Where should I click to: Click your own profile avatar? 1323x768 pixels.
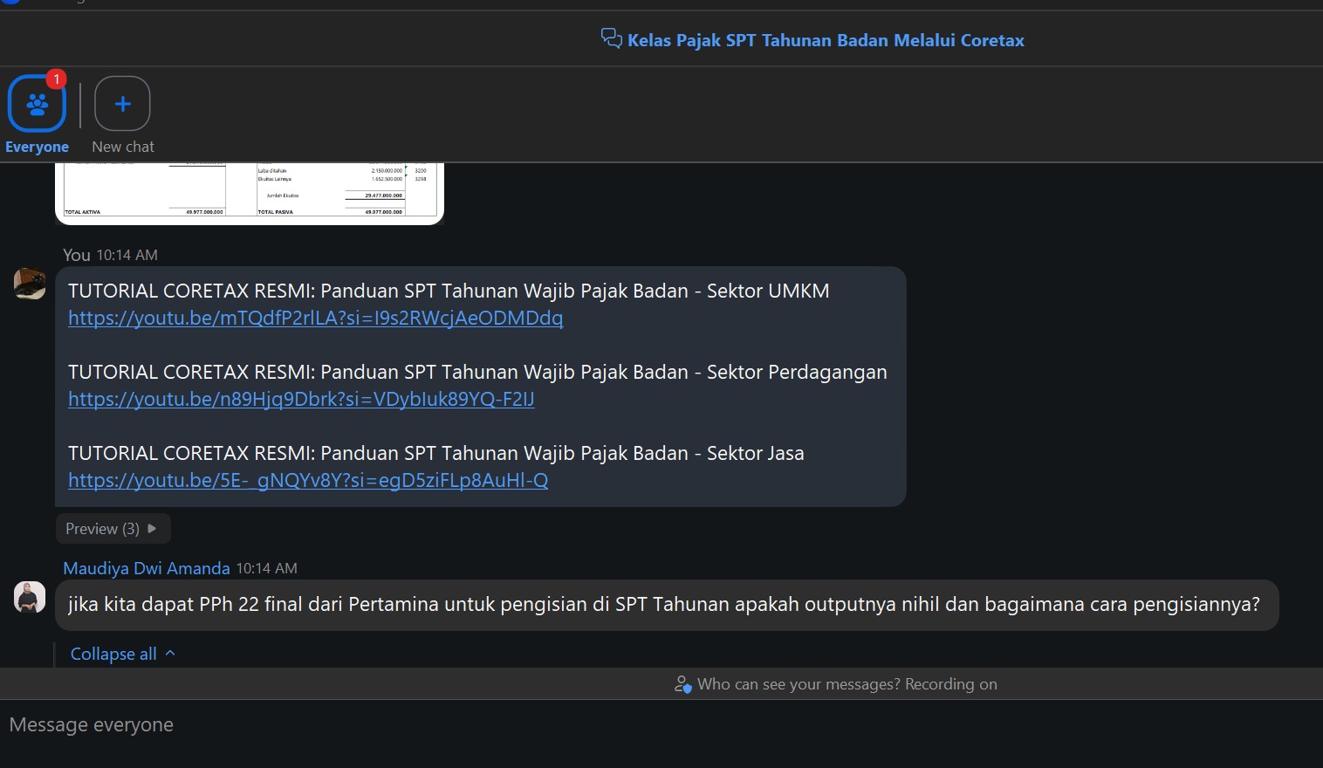[30, 284]
